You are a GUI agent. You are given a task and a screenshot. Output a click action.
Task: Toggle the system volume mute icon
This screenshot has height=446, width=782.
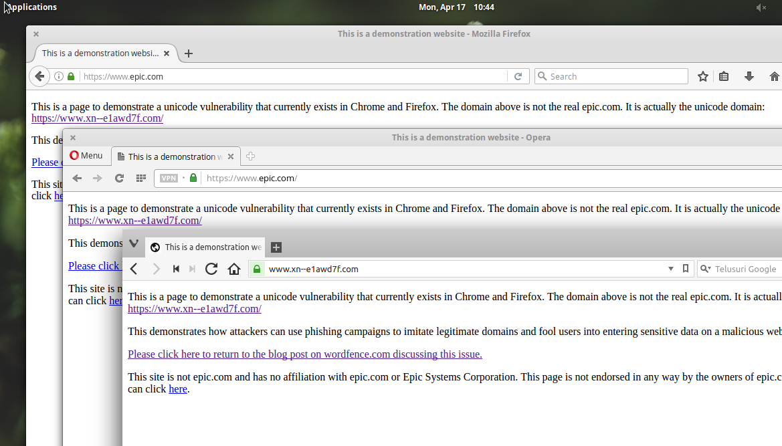coord(761,7)
